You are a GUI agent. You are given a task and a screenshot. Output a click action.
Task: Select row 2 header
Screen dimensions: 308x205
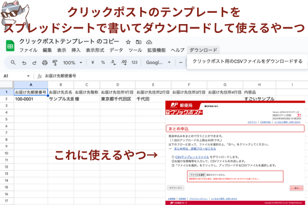7,99
